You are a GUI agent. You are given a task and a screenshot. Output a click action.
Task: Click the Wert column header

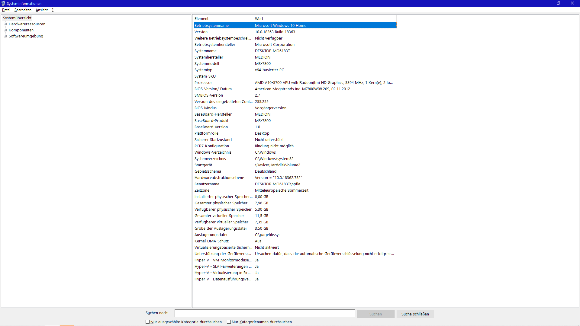pos(324,19)
